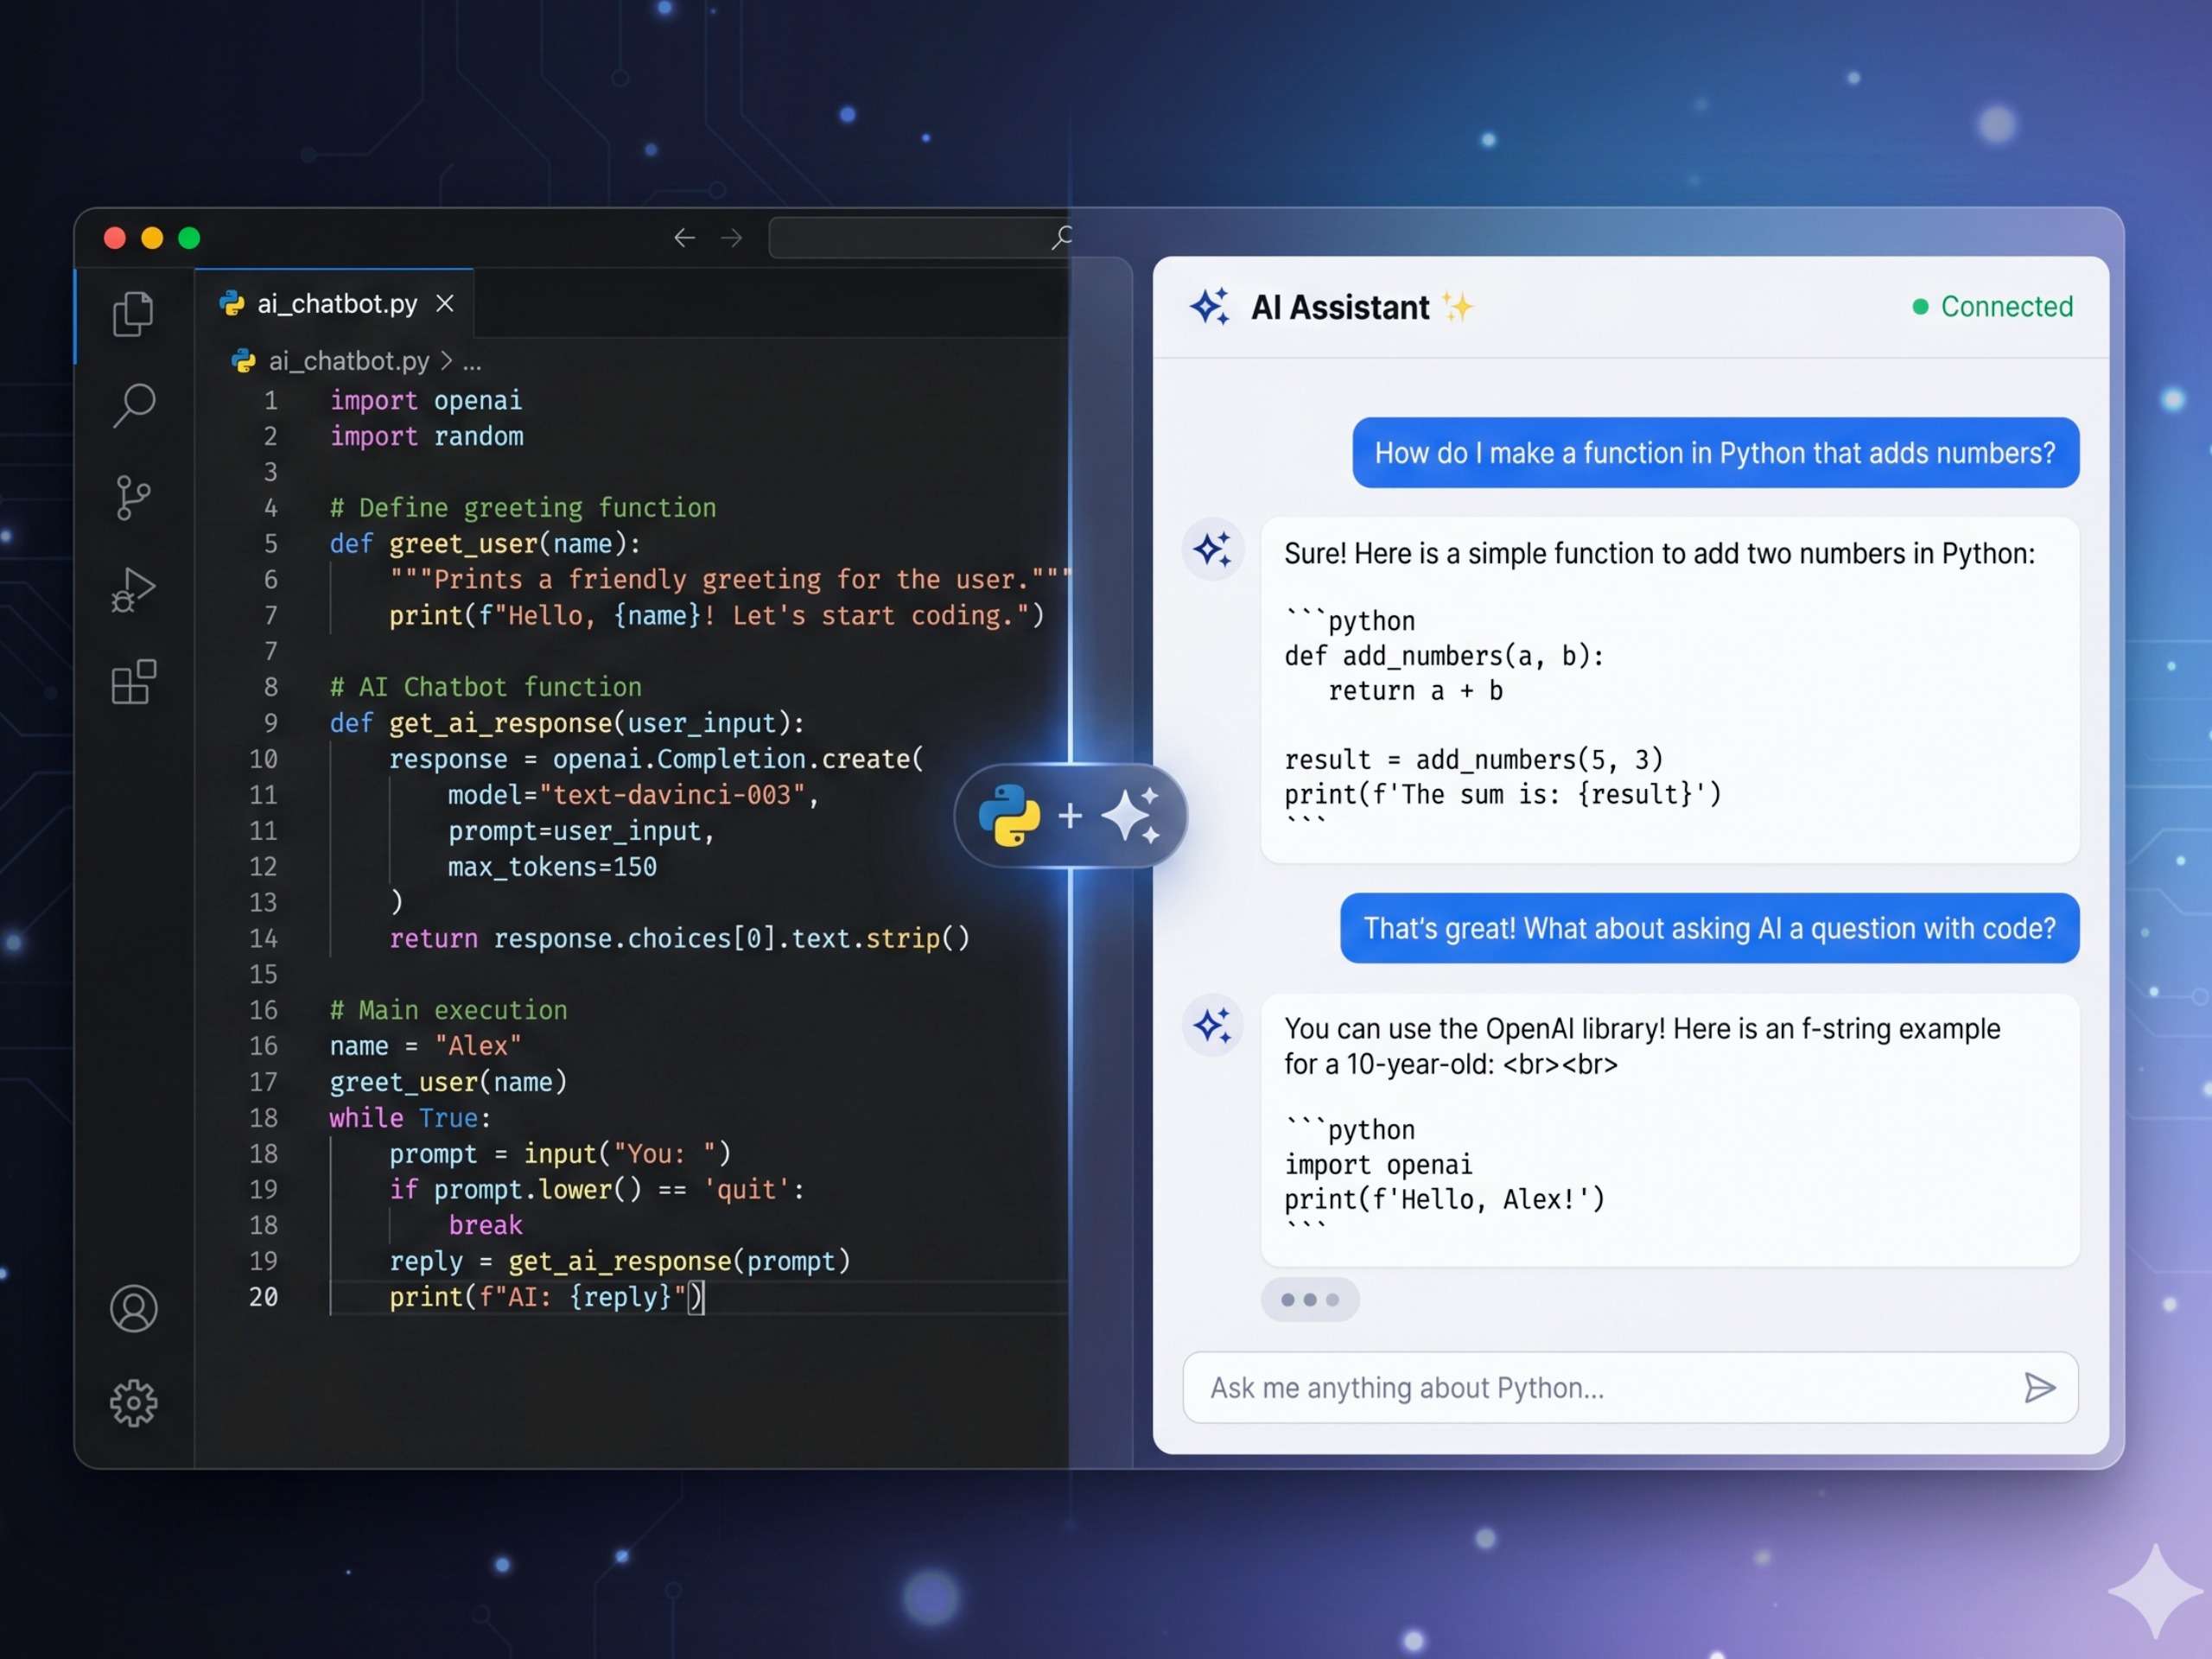The height and width of the screenshot is (1659, 2212).
Task: Open the Extensions view
Action: [133, 682]
